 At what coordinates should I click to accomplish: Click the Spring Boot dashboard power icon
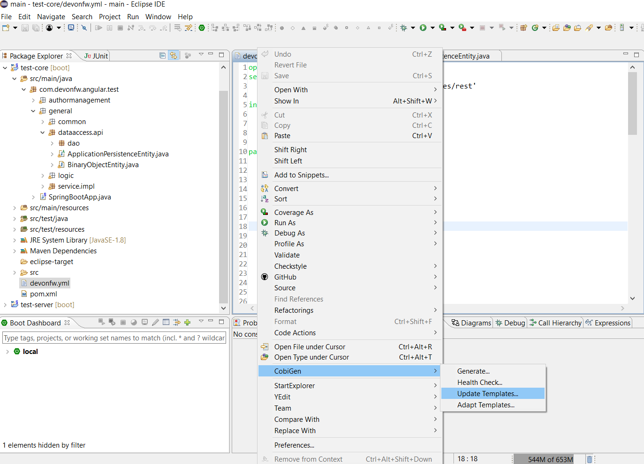coord(202,28)
